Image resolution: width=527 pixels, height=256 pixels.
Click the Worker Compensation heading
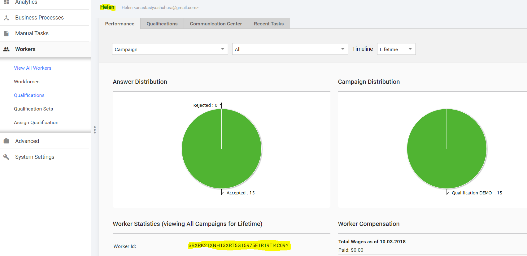coord(369,224)
